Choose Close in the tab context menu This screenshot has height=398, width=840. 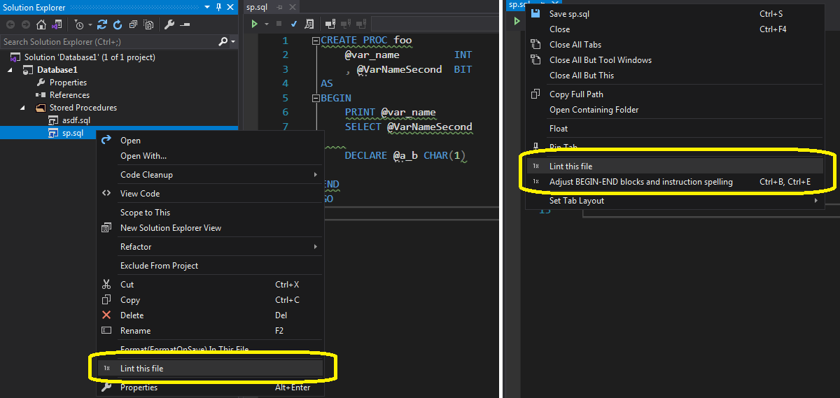tap(674, 29)
